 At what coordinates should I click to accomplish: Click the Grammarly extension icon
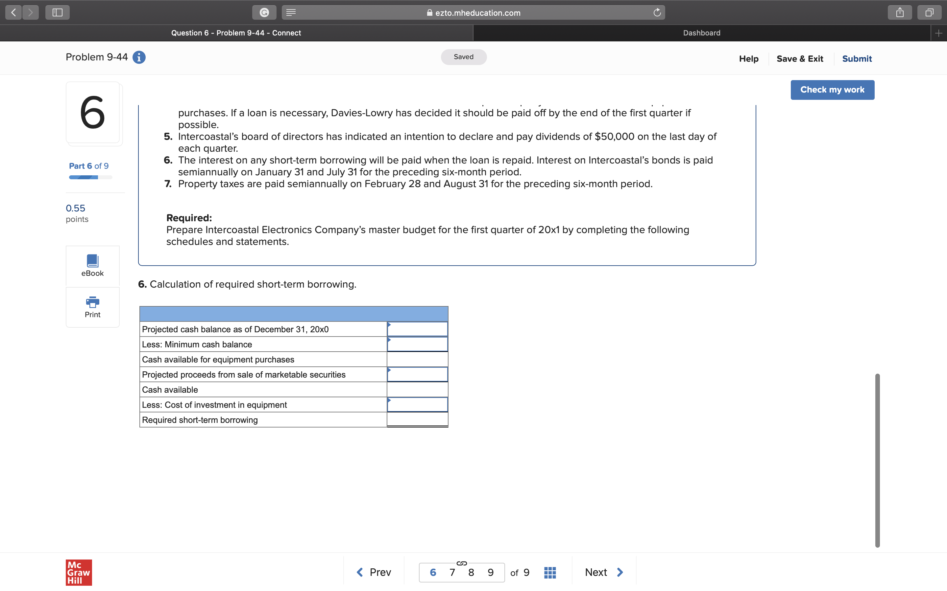click(x=264, y=12)
